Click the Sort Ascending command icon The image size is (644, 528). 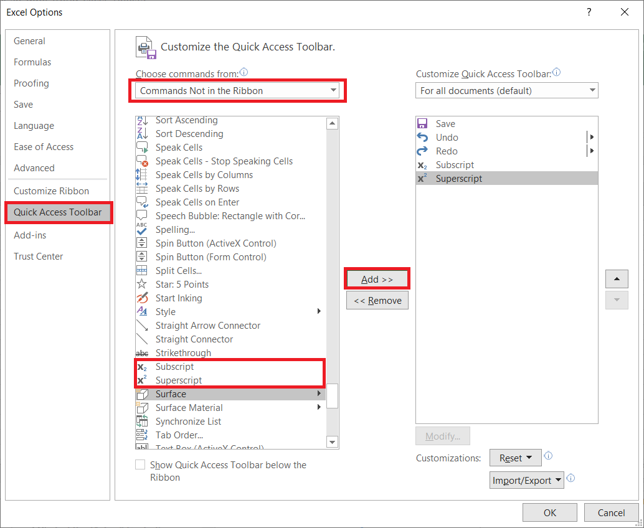click(x=142, y=120)
